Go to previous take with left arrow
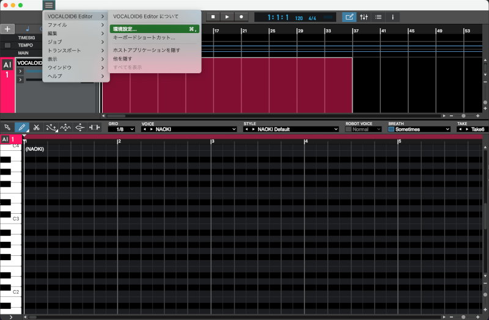The width and height of the screenshot is (489, 320). click(x=460, y=129)
